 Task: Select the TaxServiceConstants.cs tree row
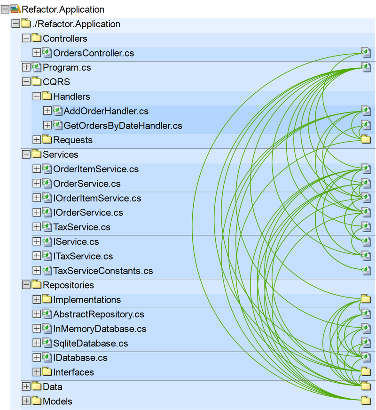(203, 271)
